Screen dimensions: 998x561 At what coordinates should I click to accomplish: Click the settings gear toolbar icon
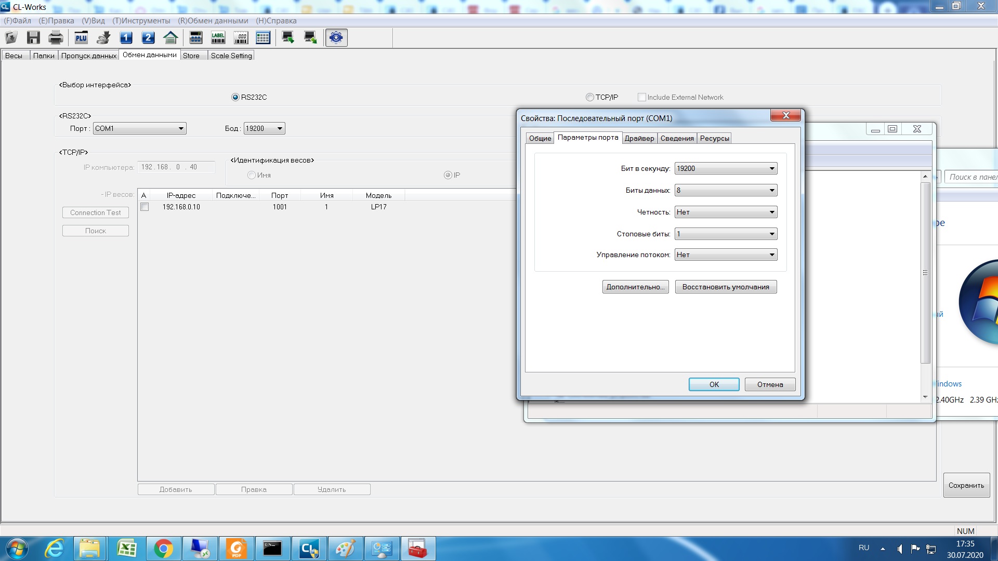tap(336, 37)
